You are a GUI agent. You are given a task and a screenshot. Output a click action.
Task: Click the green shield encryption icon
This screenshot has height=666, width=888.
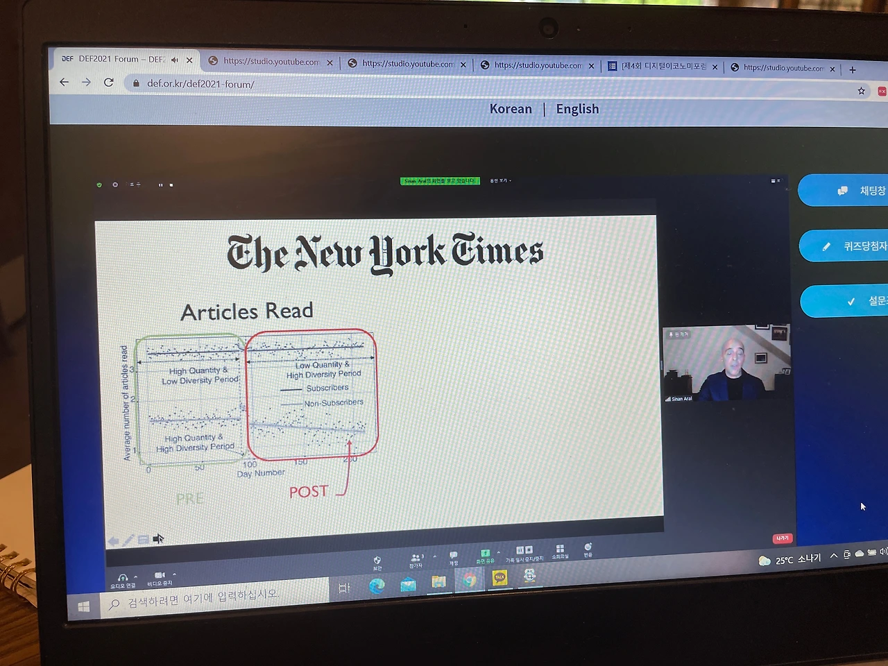coord(99,185)
